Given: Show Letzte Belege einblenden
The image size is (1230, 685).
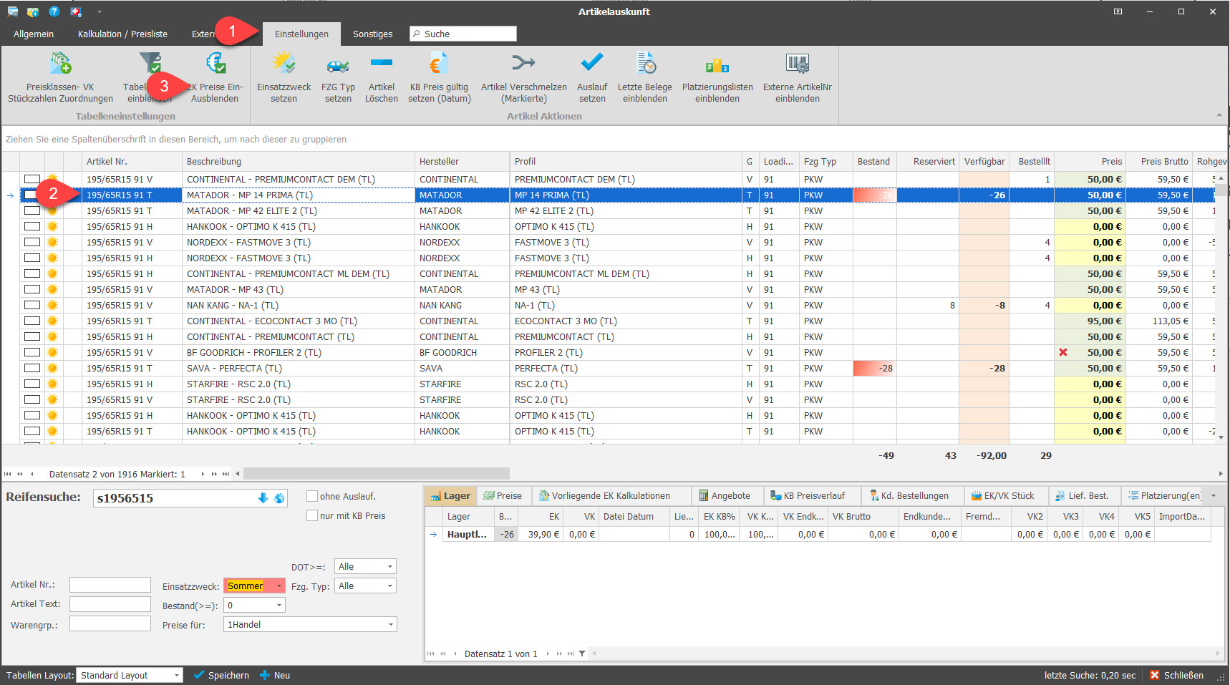Looking at the screenshot, I should pos(644,77).
